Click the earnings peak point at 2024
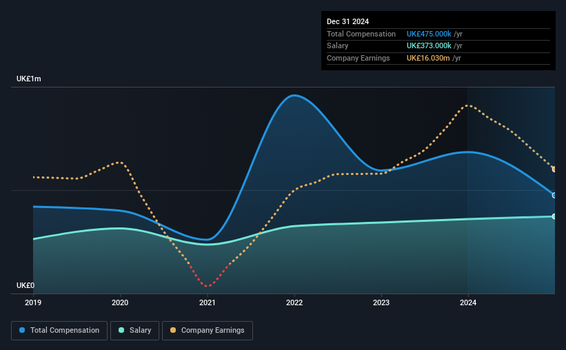 click(468, 105)
